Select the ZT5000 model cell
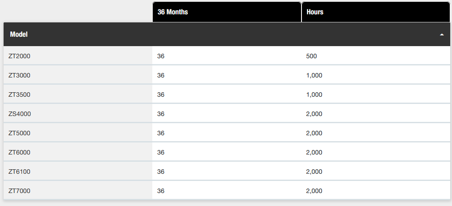The width and height of the screenshot is (452, 206). (x=78, y=133)
